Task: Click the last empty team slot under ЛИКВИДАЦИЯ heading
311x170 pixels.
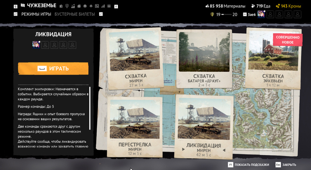Action: point(72,45)
